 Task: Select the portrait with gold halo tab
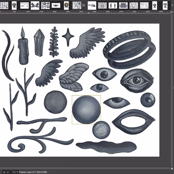(66, 6)
